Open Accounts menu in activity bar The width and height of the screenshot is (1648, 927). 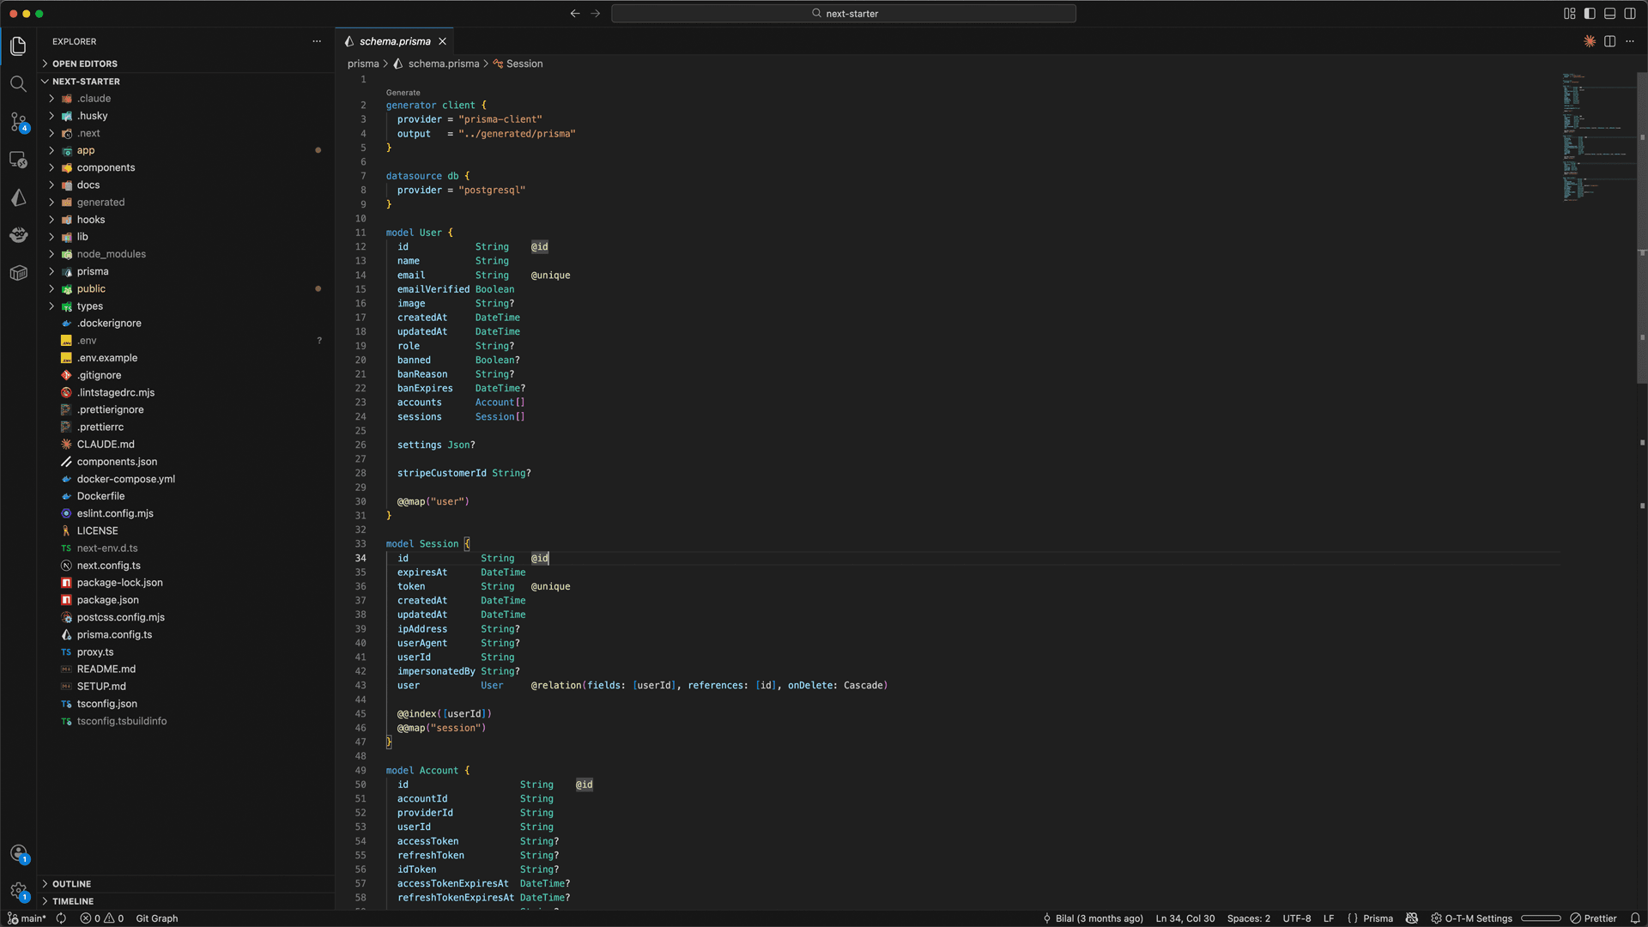18,853
